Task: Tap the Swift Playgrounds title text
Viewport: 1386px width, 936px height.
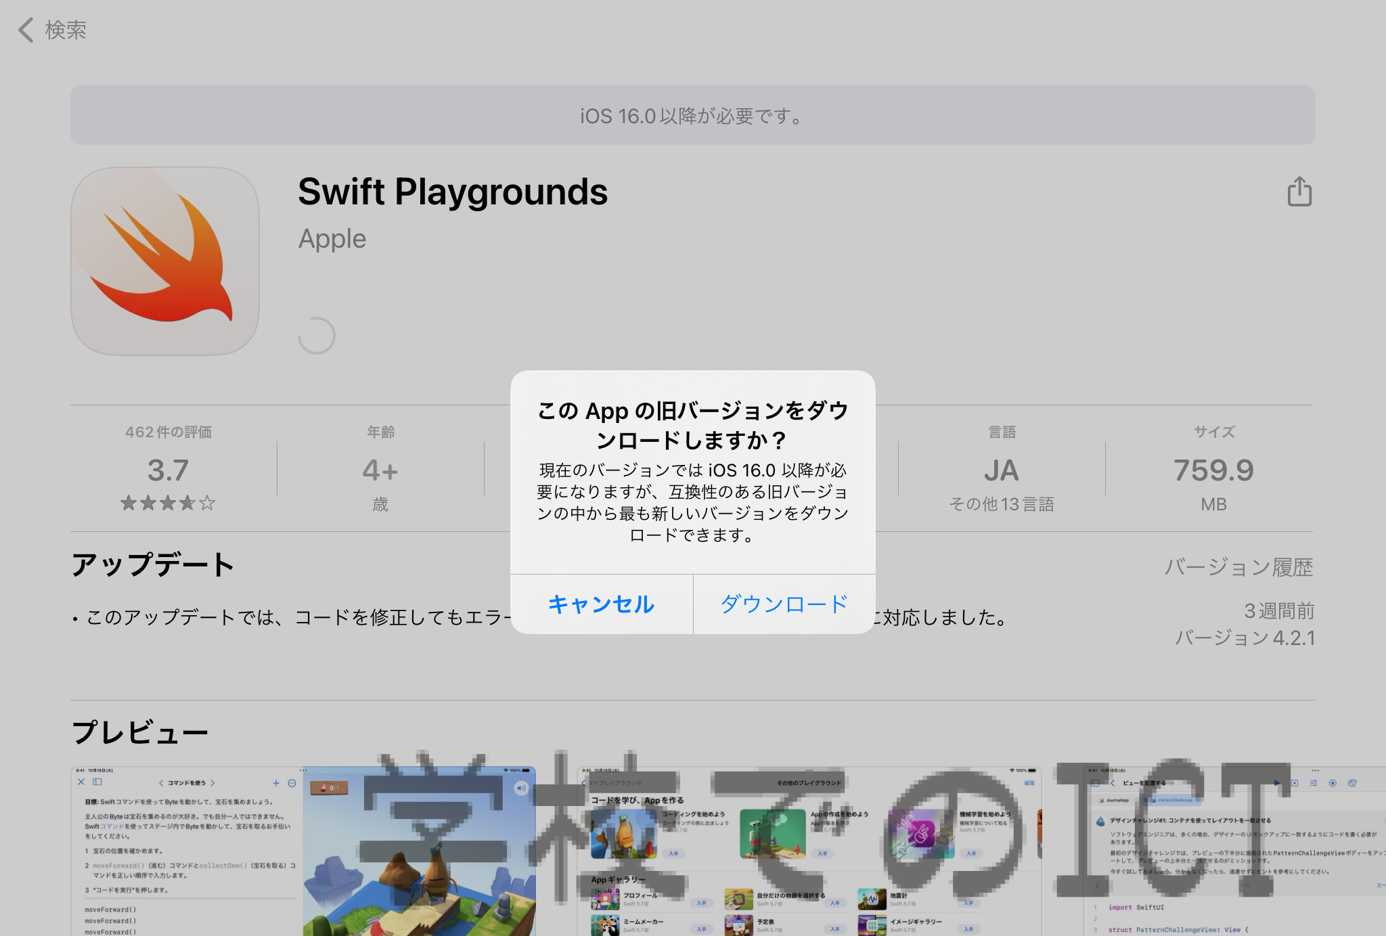Action: (453, 192)
